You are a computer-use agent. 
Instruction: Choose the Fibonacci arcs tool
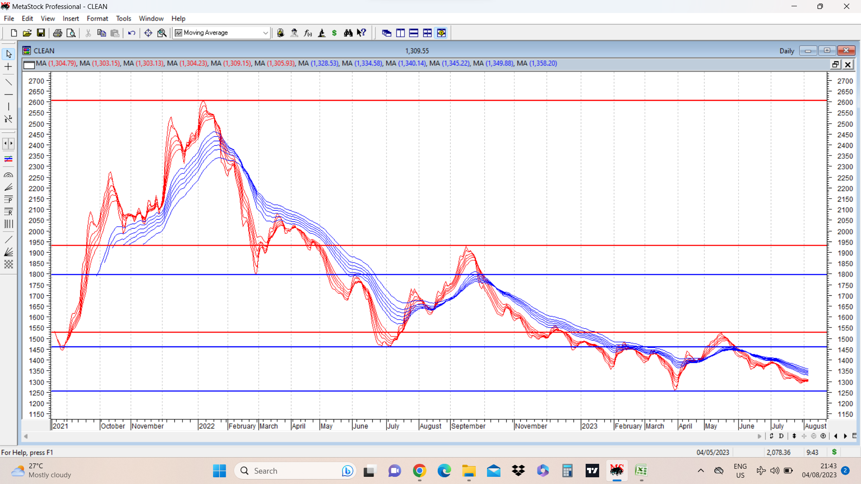(9, 175)
